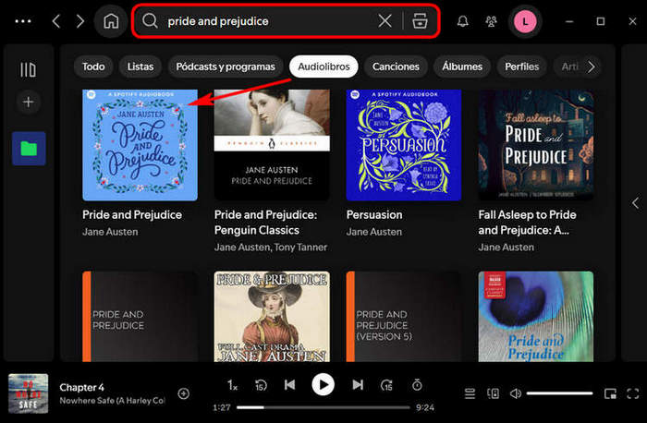Screen dimensions: 647x423
Task: Skip to next chapter
Action: (x=358, y=385)
